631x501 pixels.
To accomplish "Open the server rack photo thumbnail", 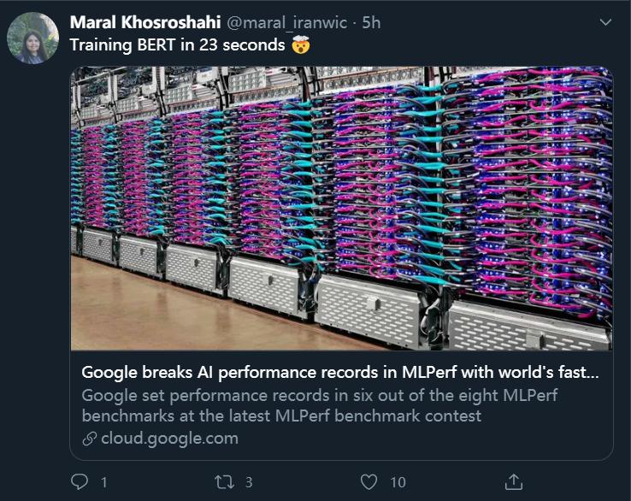I will click(x=341, y=209).
